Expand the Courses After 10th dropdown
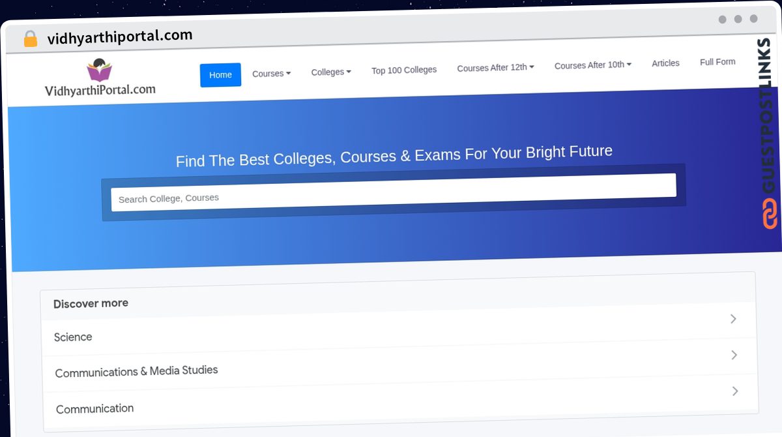782x437 pixels. coord(592,65)
